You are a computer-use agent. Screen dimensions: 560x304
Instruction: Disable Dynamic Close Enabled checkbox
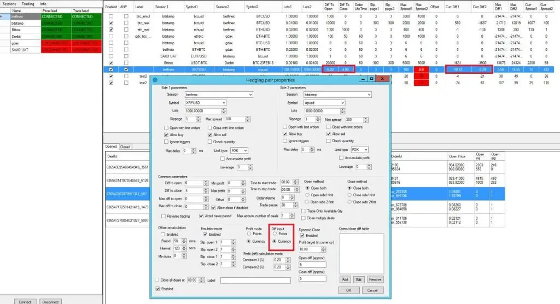coord(302,236)
